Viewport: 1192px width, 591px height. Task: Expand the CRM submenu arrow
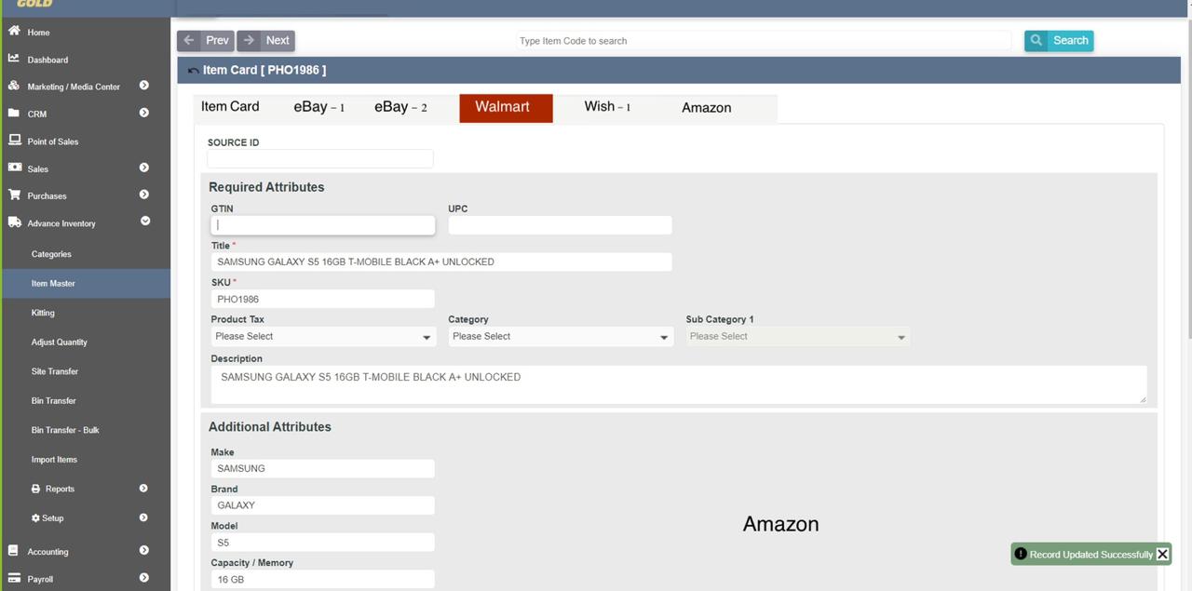click(144, 113)
